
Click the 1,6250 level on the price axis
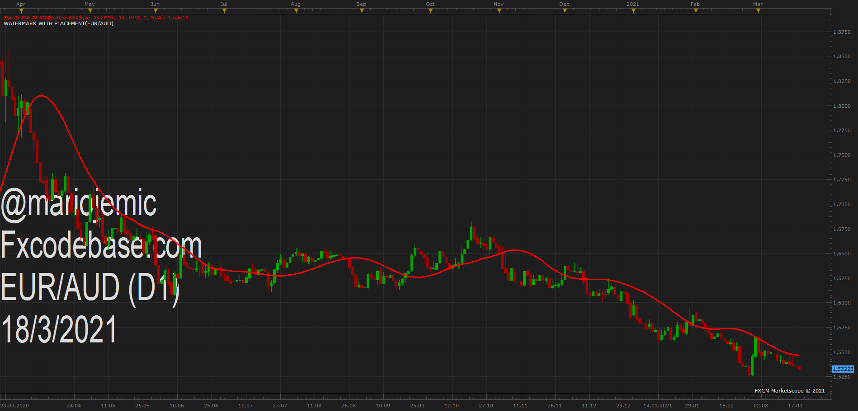pos(842,278)
